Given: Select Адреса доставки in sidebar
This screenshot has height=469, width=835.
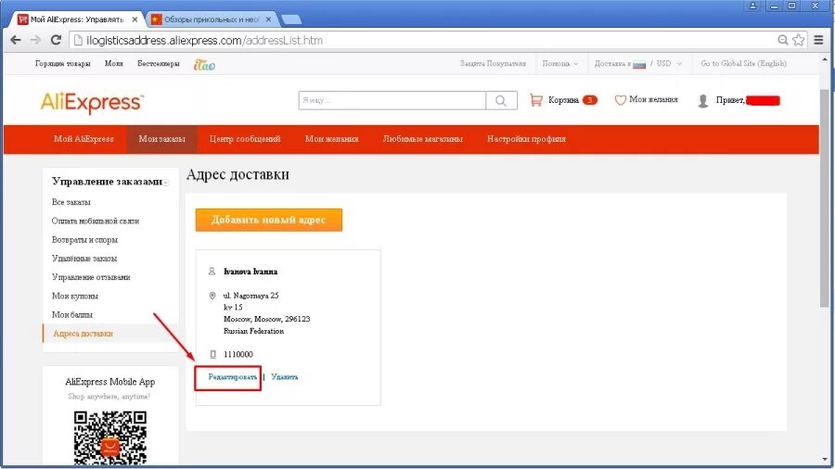Looking at the screenshot, I should pos(83,334).
